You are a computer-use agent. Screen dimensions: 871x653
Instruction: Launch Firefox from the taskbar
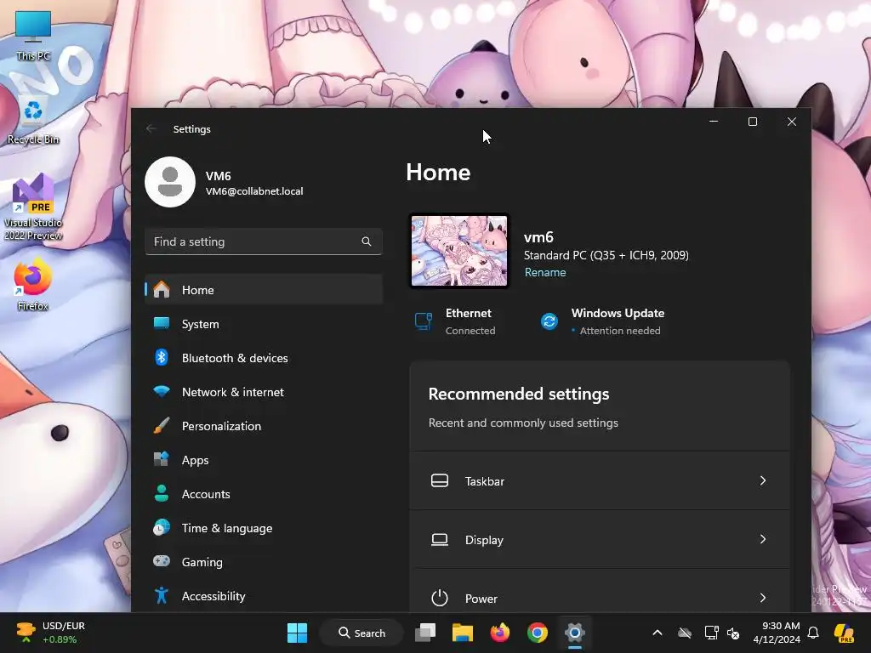click(500, 633)
